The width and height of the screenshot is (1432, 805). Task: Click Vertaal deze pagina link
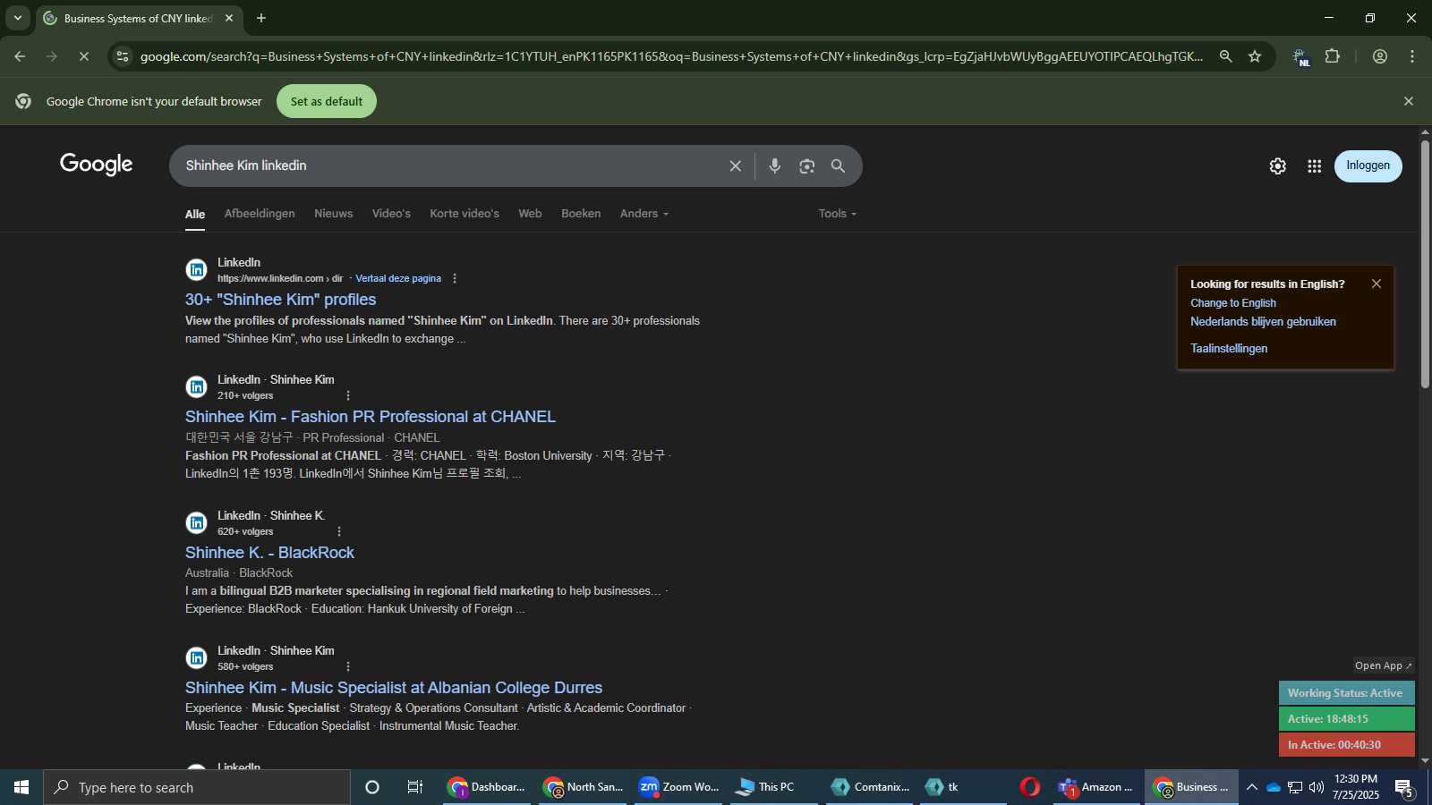click(398, 278)
